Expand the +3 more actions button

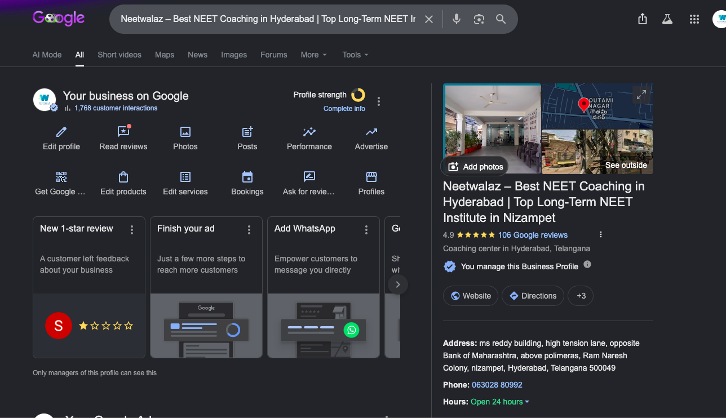click(581, 296)
